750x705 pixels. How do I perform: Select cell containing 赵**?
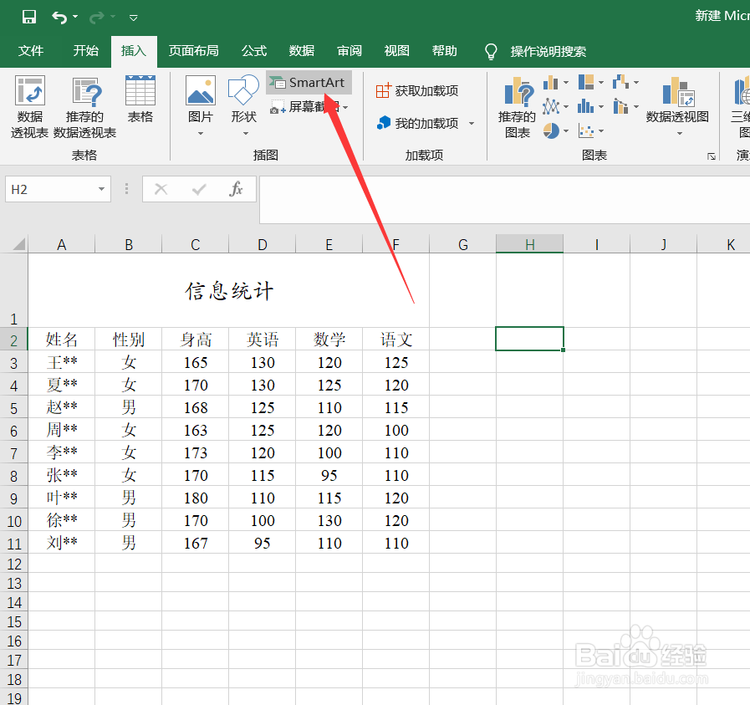coord(61,407)
